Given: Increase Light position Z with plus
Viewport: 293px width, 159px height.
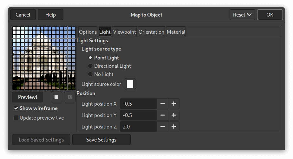Looking at the screenshot, I should [174, 127].
